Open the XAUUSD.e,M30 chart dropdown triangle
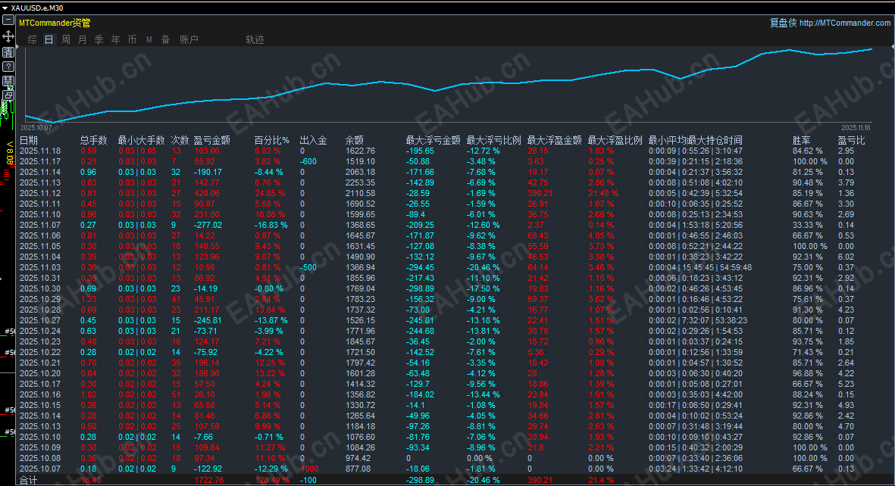This screenshot has height=486, width=895. pos(5,8)
